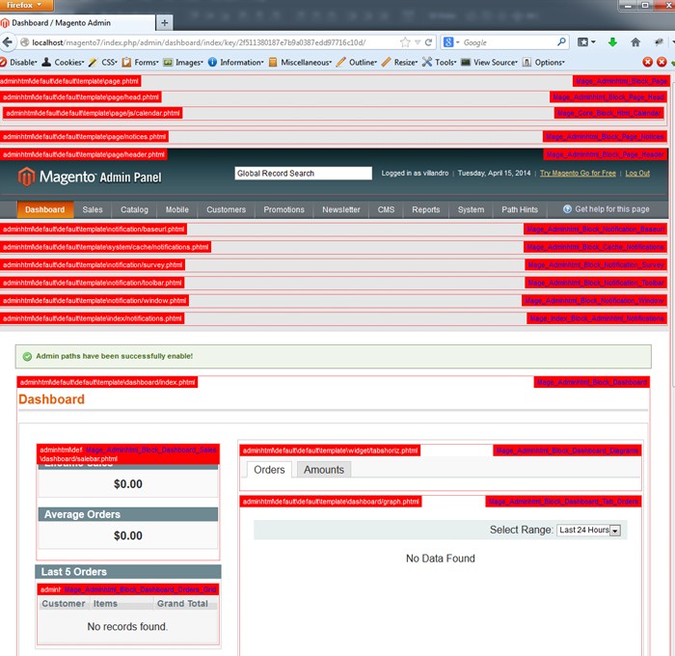
Task: Open the Newsletter menu
Action: point(341,209)
